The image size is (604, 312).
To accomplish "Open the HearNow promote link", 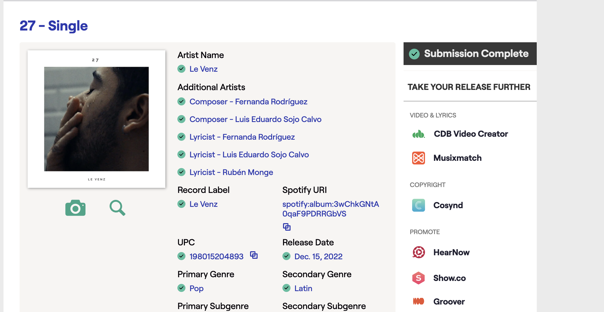I will coord(452,252).
